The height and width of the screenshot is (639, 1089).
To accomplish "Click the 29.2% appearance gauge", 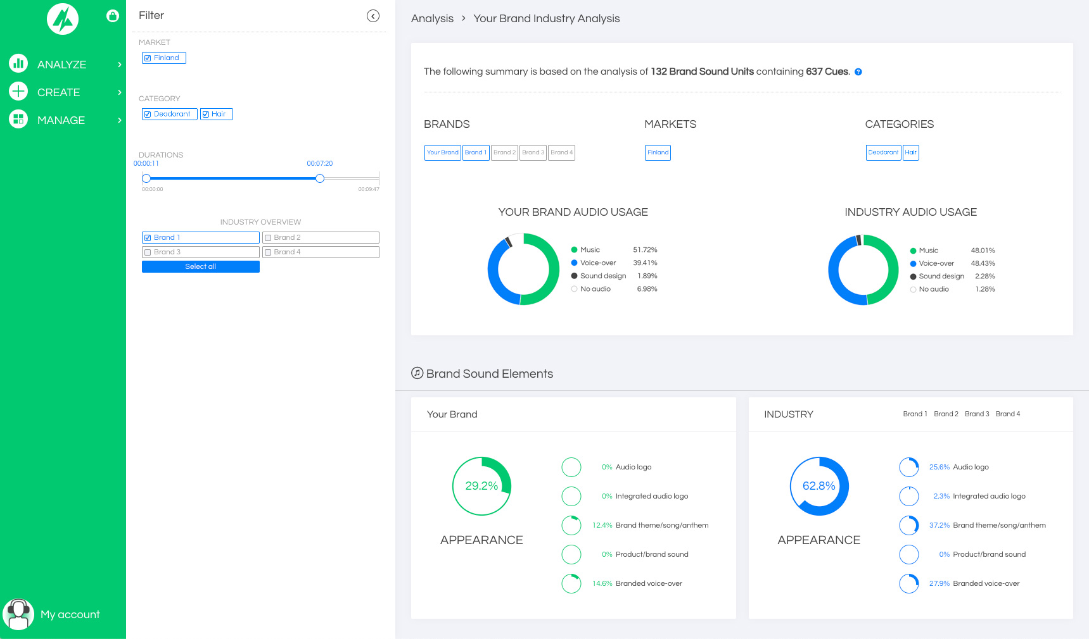I will point(481,486).
